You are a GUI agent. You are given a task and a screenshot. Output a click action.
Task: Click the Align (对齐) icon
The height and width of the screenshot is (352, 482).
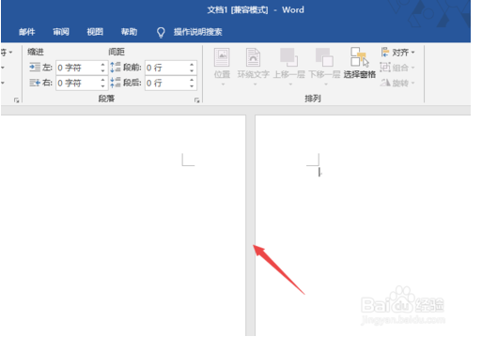tap(385, 52)
